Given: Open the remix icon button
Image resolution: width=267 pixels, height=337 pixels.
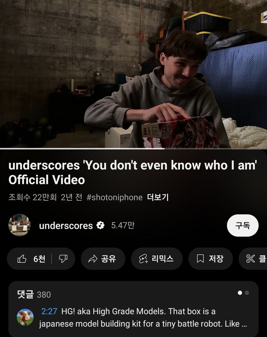Looking at the screenshot, I should 143,259.
